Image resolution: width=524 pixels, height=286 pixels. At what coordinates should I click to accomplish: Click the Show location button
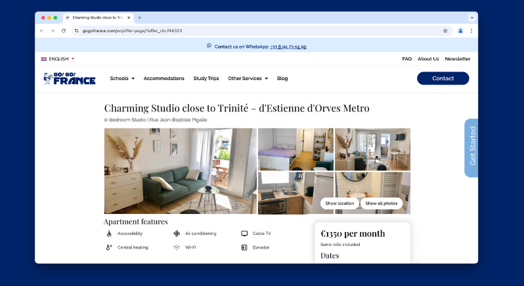coord(339,203)
